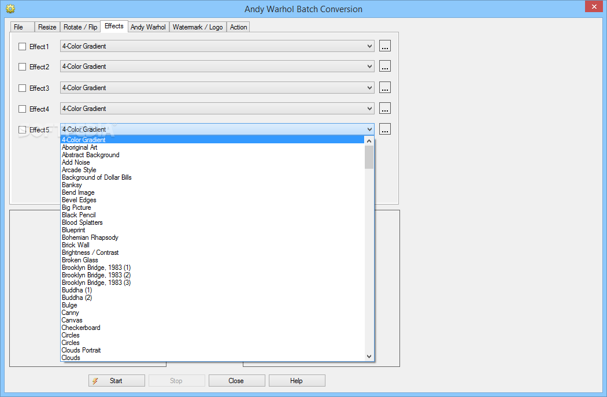Enable the Effect2 checkbox
This screenshot has height=397, width=607.
22,67
